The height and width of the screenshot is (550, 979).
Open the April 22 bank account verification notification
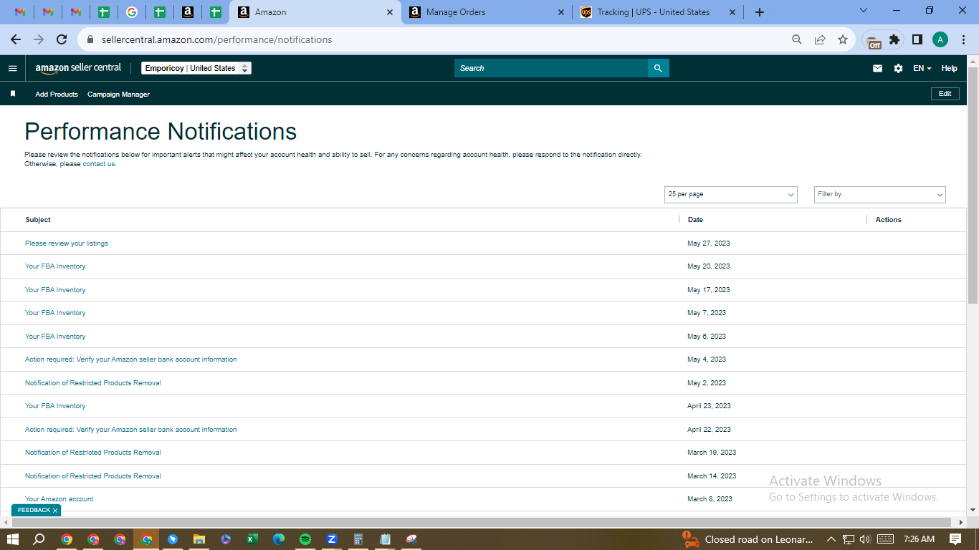130,430
